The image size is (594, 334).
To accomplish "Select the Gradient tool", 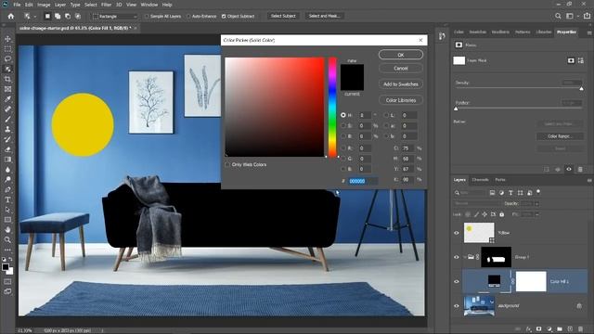I will [7, 160].
